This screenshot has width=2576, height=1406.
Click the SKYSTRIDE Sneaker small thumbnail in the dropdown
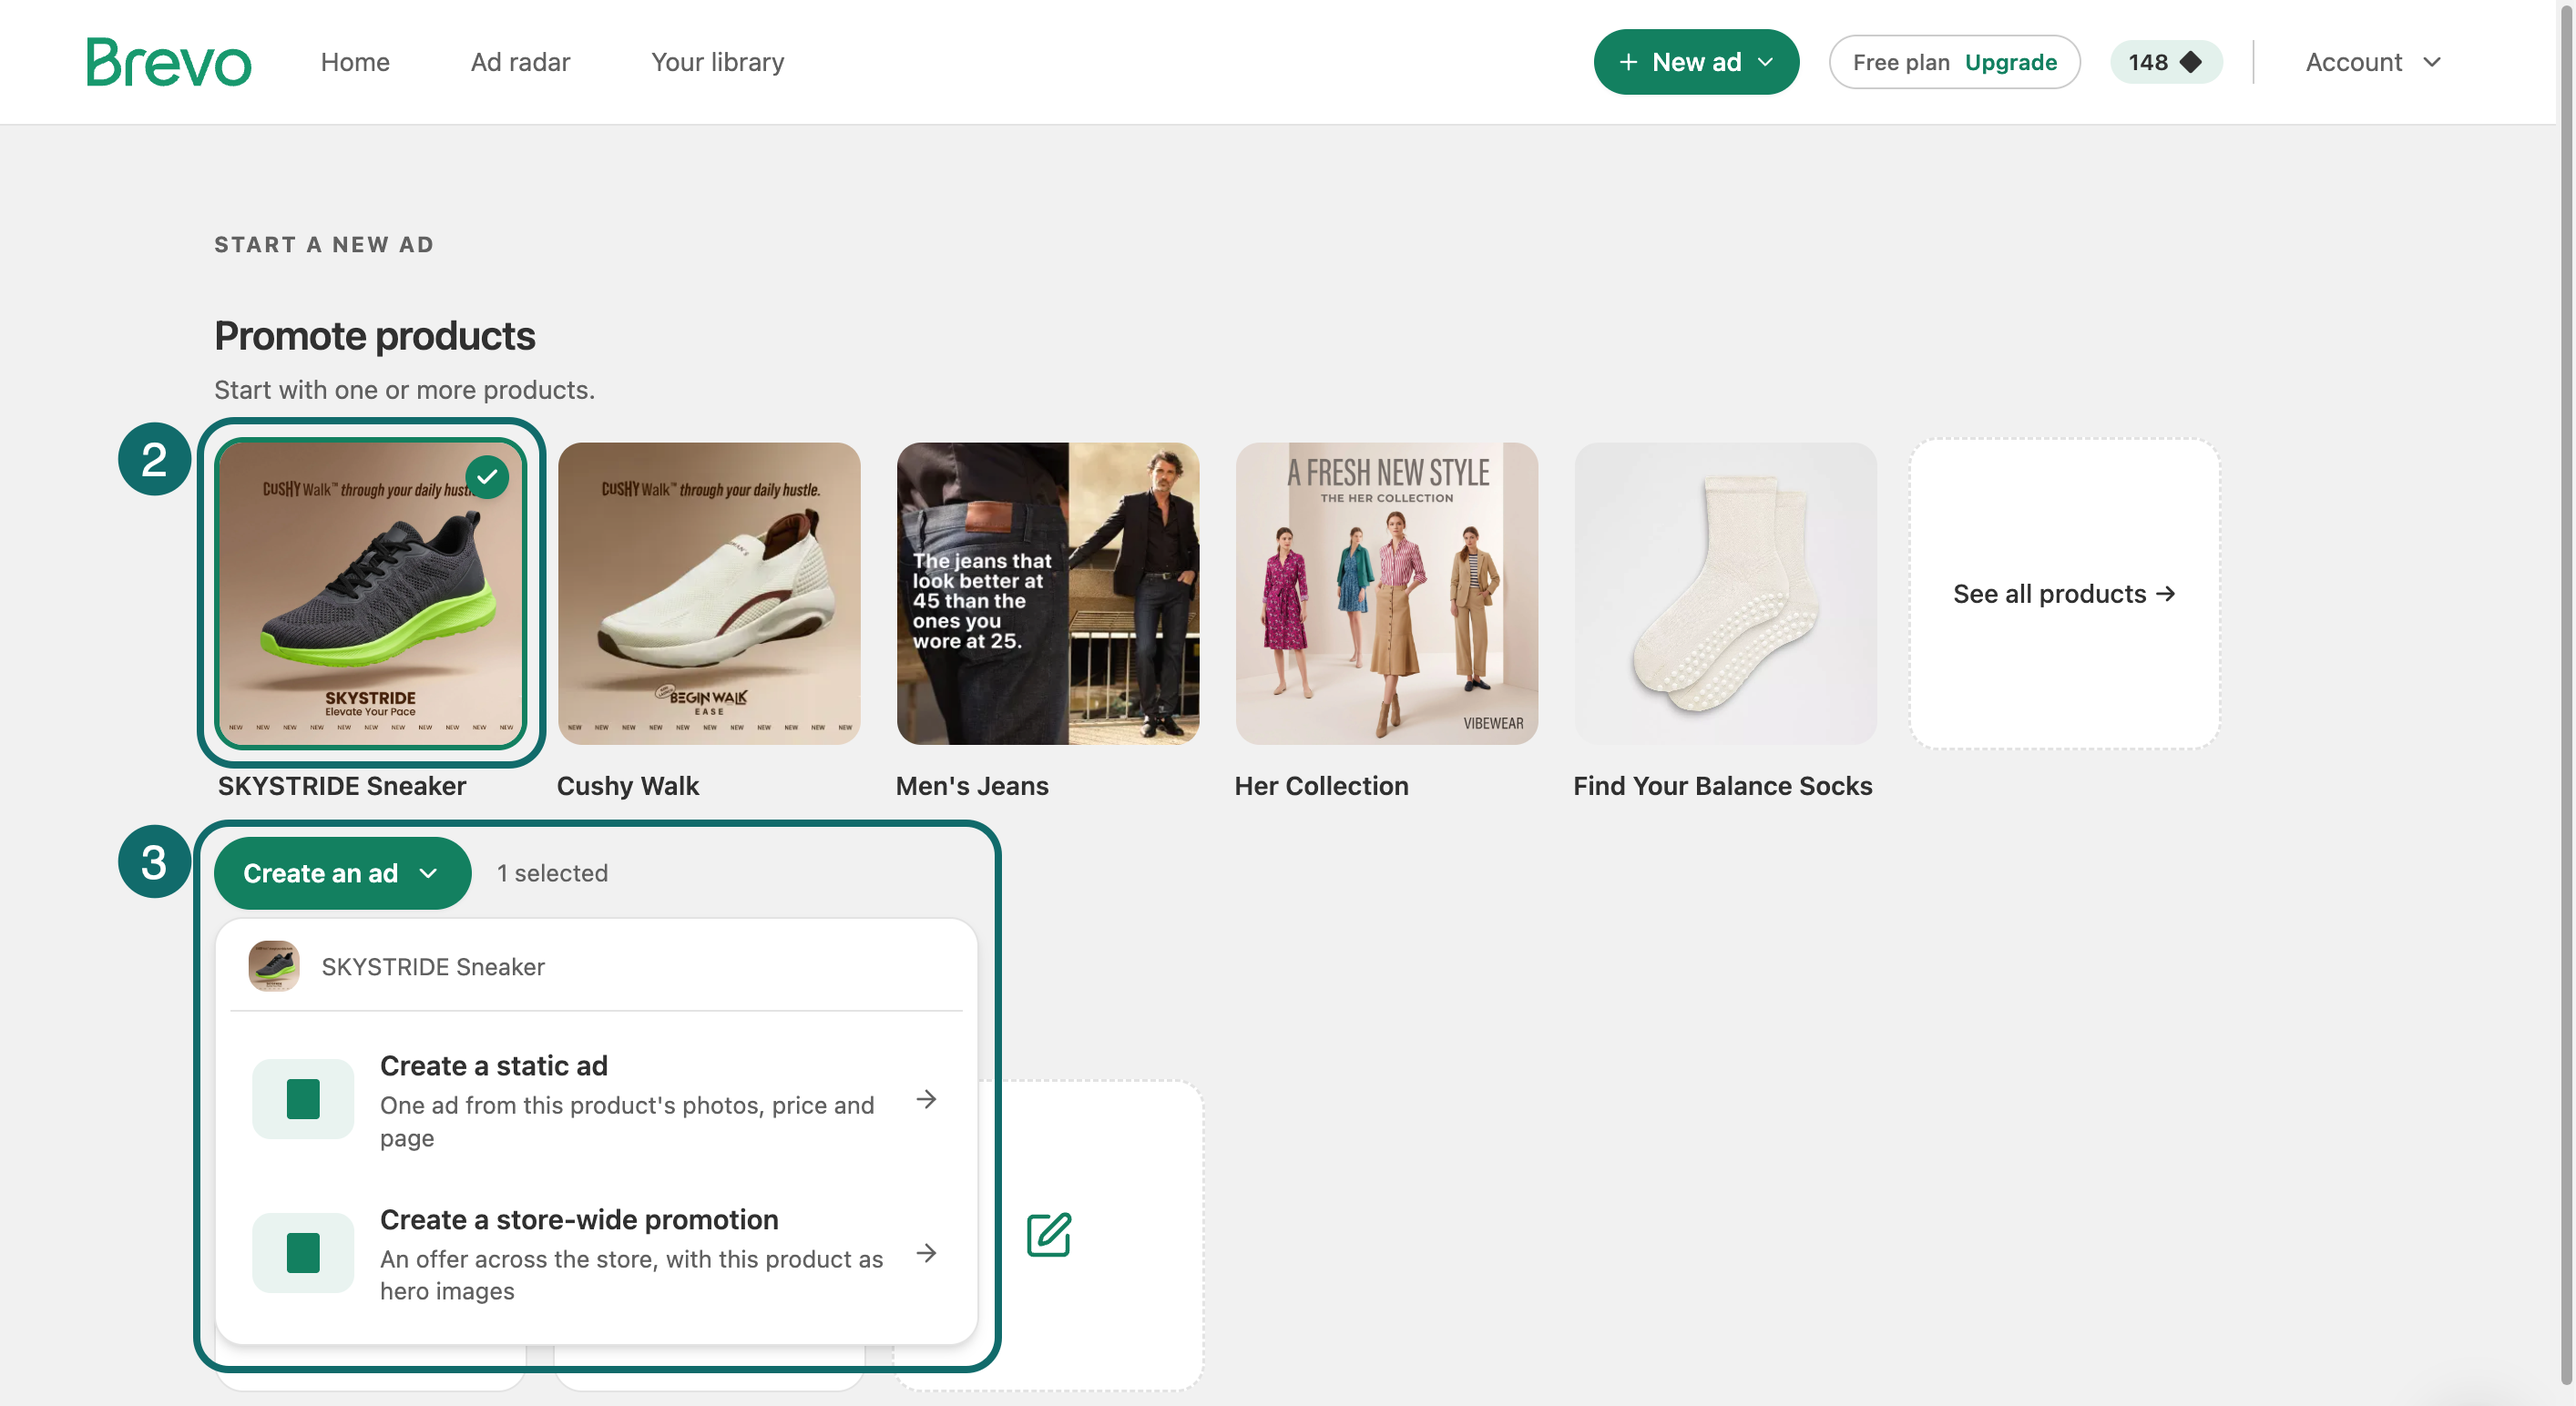click(x=274, y=966)
